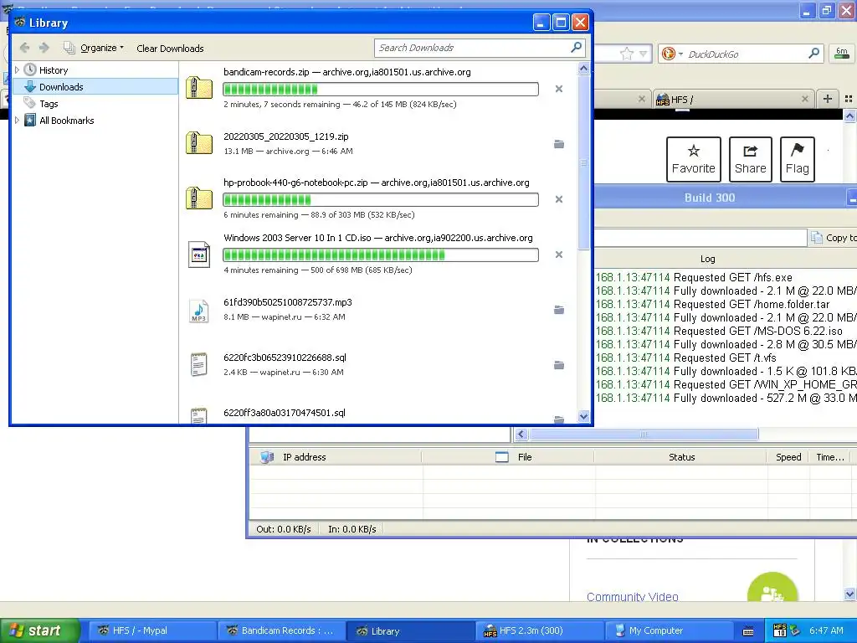Click the DuckDuckGo search magnifier

(x=813, y=54)
